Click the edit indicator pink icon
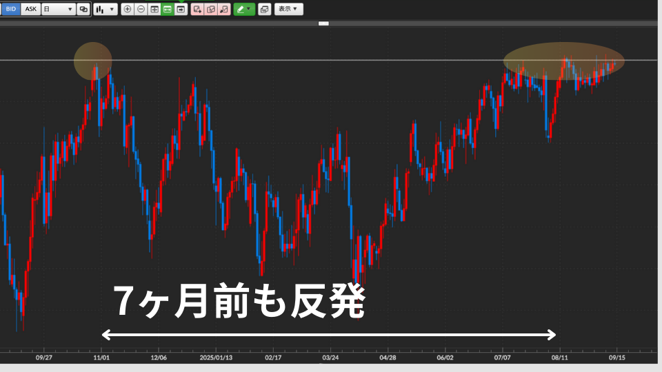This screenshot has width=662, height=372. point(211,9)
